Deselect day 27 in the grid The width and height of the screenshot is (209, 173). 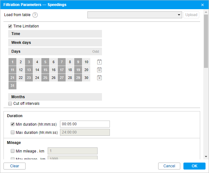click(x=62, y=78)
